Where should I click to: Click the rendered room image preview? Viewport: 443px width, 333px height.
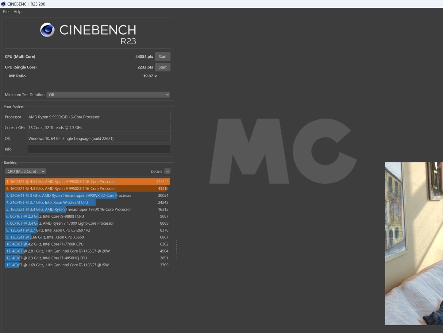tap(414, 243)
